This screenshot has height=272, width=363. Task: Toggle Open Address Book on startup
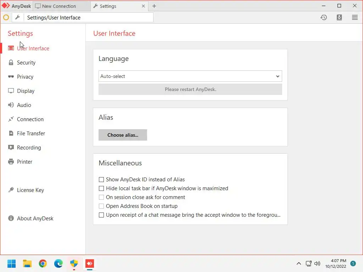coord(101,206)
